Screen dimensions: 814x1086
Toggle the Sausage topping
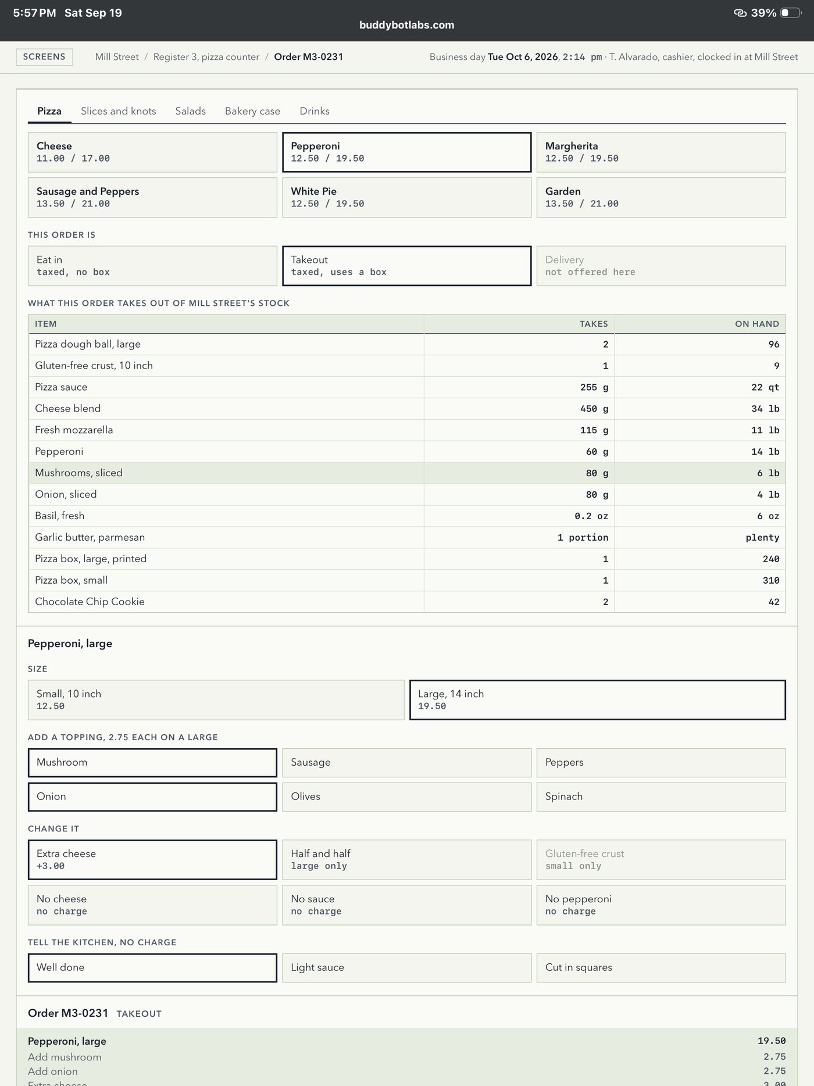pos(407,763)
